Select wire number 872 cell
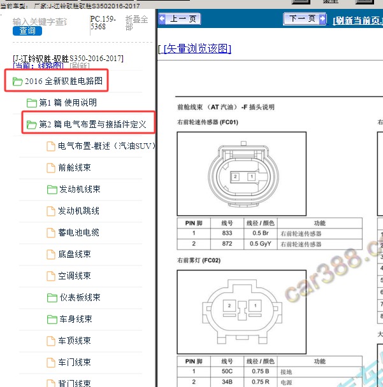This screenshot has height=387, width=383. coord(227,244)
